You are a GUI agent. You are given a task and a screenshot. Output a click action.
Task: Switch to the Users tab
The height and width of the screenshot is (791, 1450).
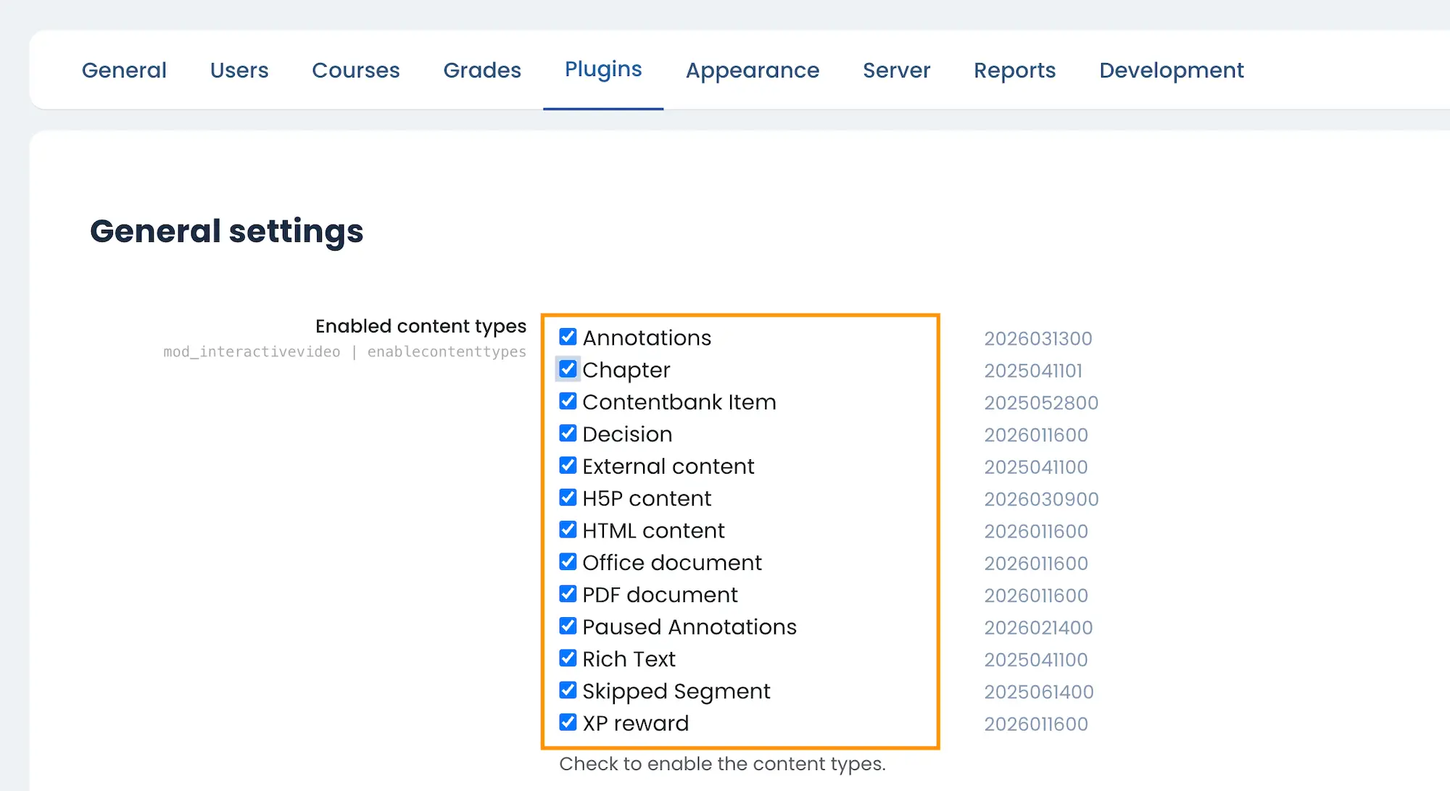[x=239, y=70]
